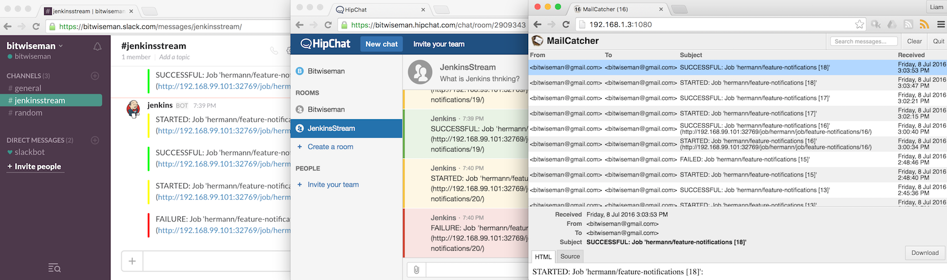This screenshot has width=947, height=280.
Task: Click the plus icon beside Slack CHANNELS
Action: tap(95, 76)
